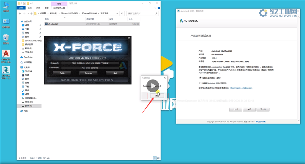The width and height of the screenshot is (305, 164).
Task: Open WPS网盘 in the navigation pane
Action: (28, 62)
